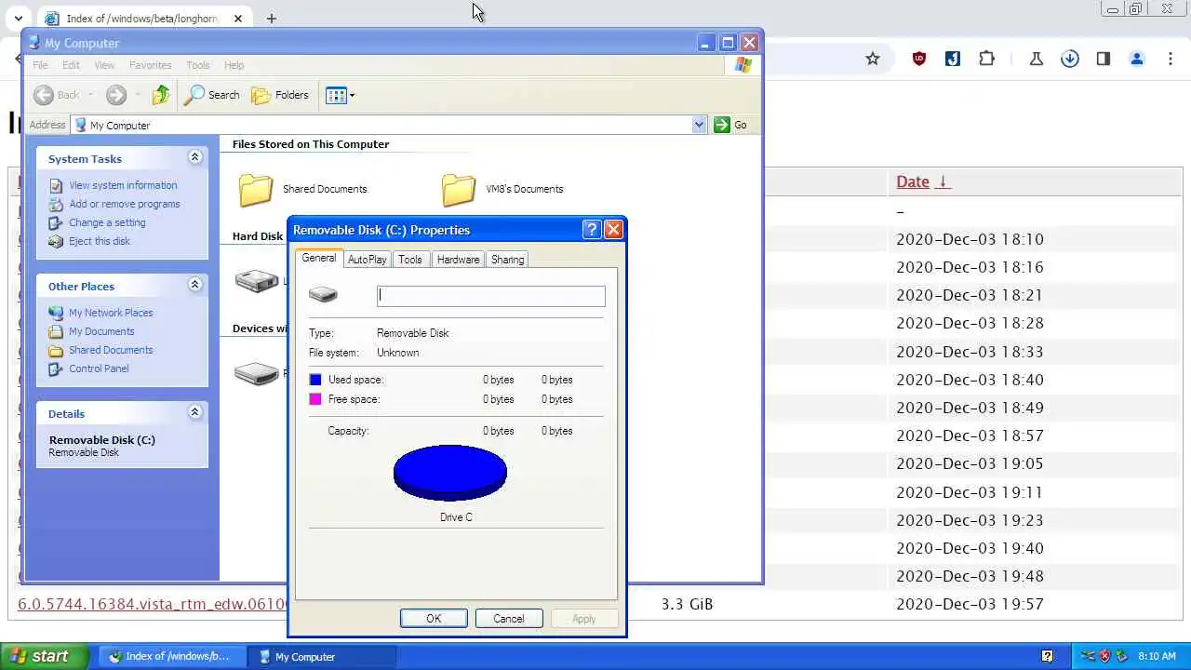Select the removable storage drive icon
The width and height of the screenshot is (1191, 670).
point(257,373)
